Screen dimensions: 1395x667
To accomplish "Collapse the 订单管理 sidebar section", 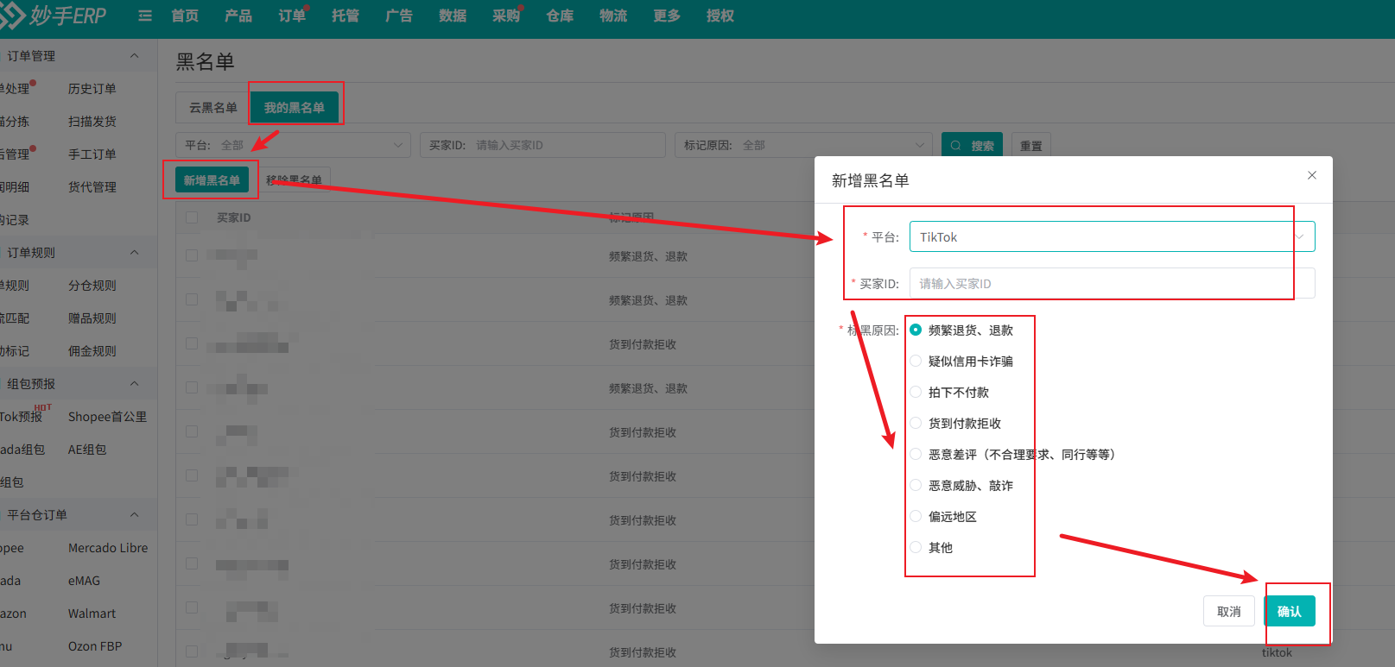I will 134,55.
